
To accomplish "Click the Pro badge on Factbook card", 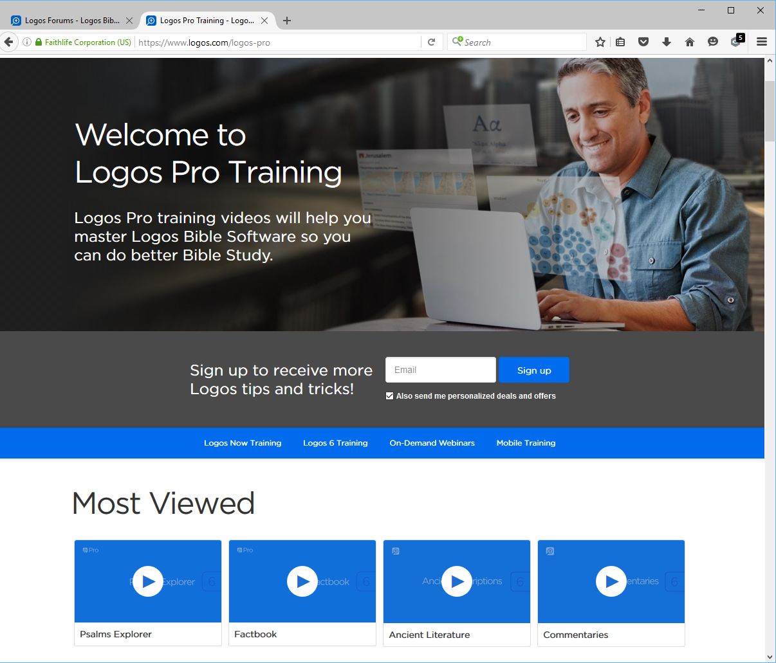I will pos(245,550).
